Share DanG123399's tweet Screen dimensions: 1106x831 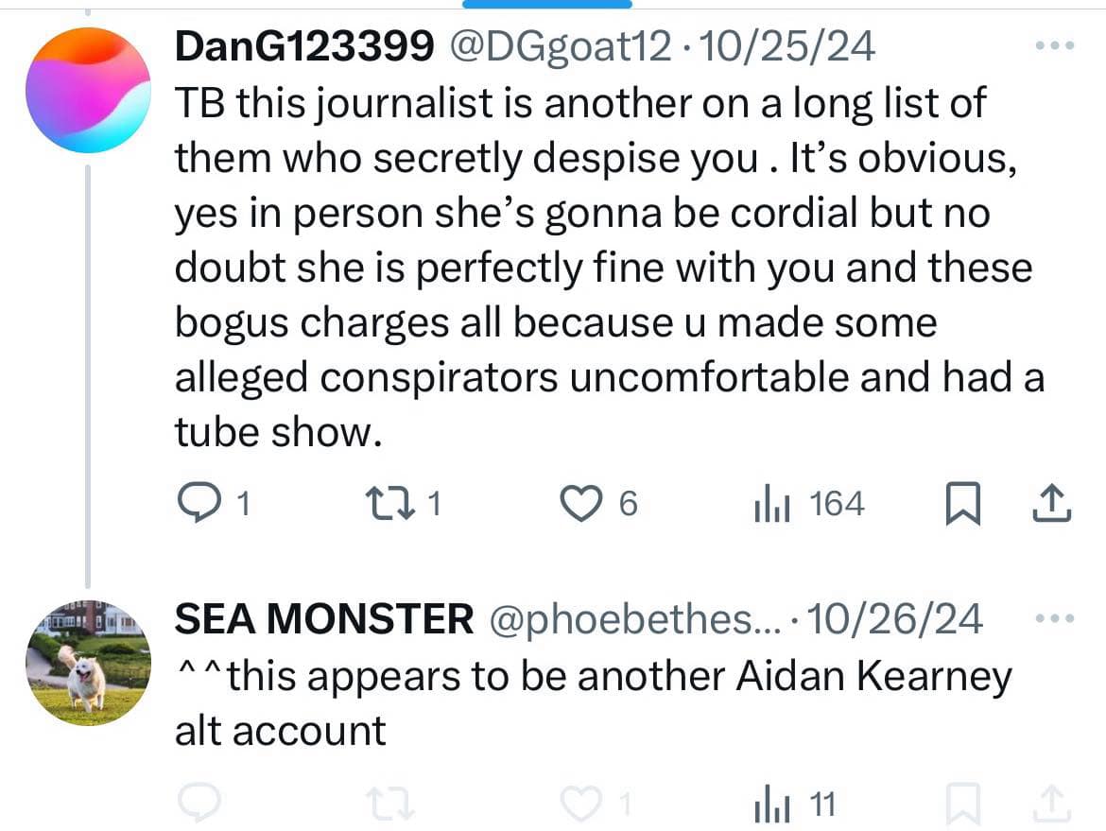click(x=1052, y=504)
